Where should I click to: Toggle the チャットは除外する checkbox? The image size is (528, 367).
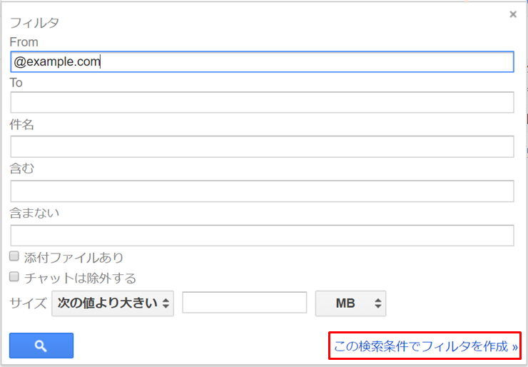click(x=14, y=277)
